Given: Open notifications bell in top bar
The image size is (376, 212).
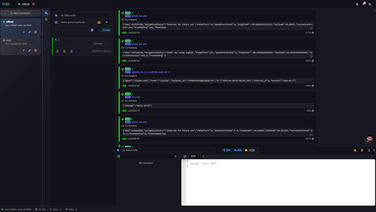Looking at the screenshot, I should (364, 4).
